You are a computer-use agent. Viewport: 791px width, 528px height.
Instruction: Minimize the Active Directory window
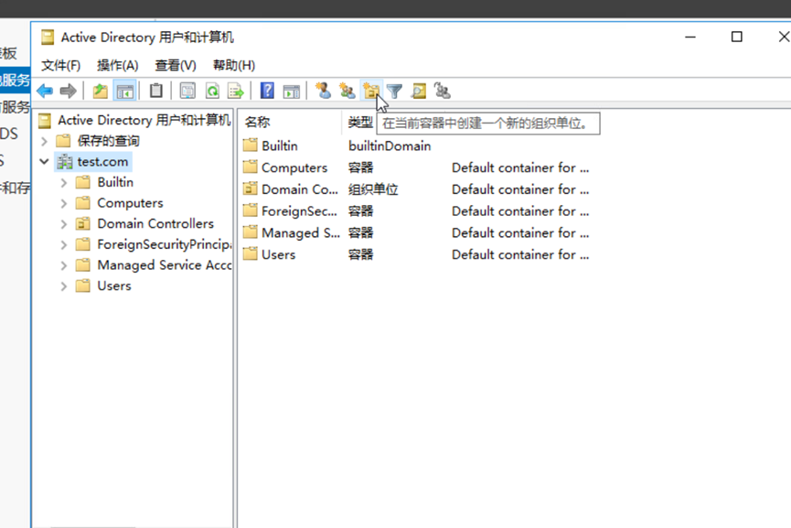coord(690,37)
